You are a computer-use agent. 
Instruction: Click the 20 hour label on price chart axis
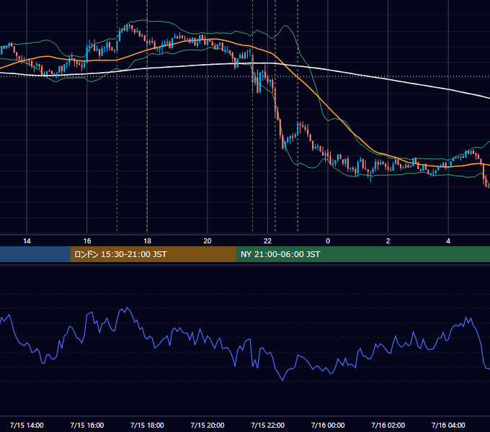[x=208, y=241]
